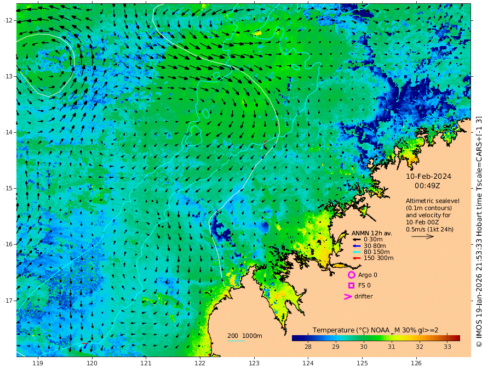This screenshot has height=373, width=482.
Task: Click the '0-30m' depth label
Action: [x=373, y=240]
